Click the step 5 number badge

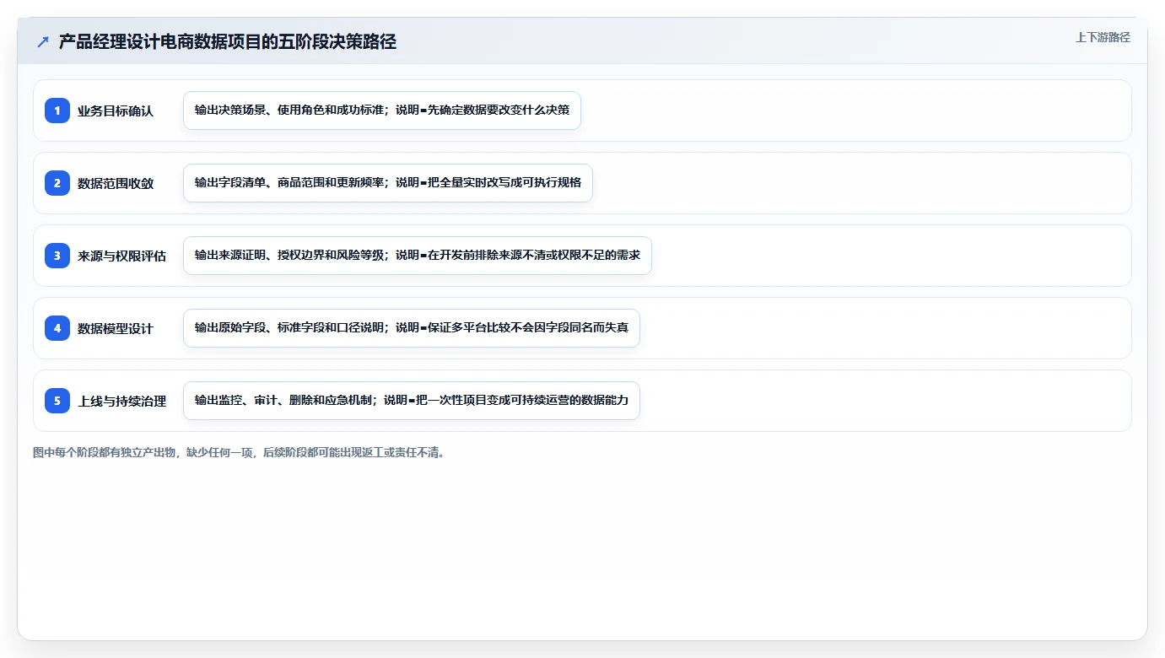tap(57, 401)
